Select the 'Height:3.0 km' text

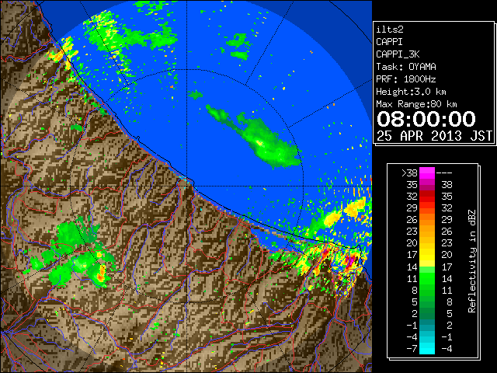411,92
